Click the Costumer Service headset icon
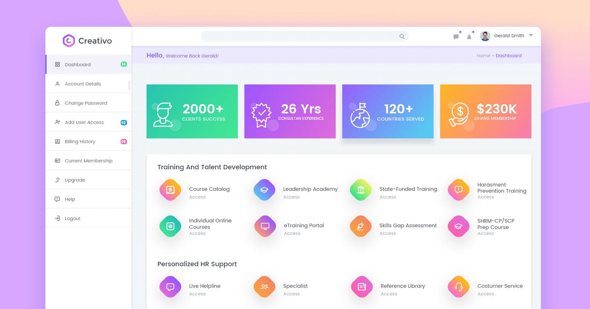The image size is (590, 309). pos(458,286)
